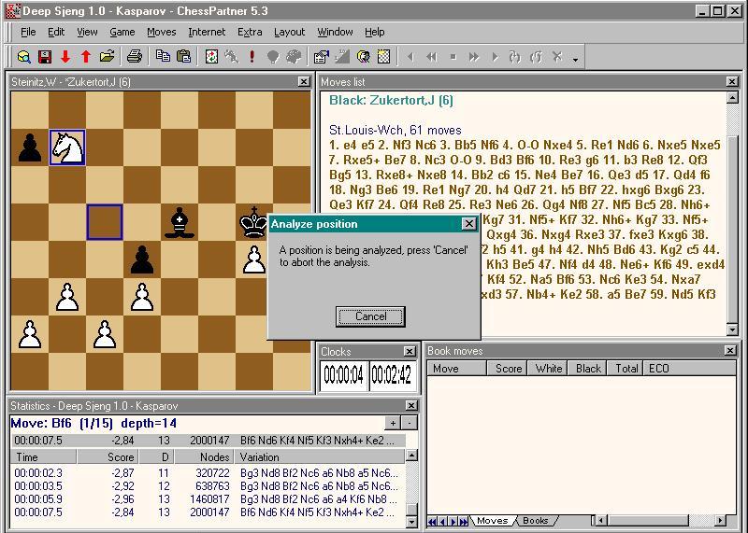Click the red exclamation mark icon
The image size is (748, 533).
pyautogui.click(x=252, y=57)
